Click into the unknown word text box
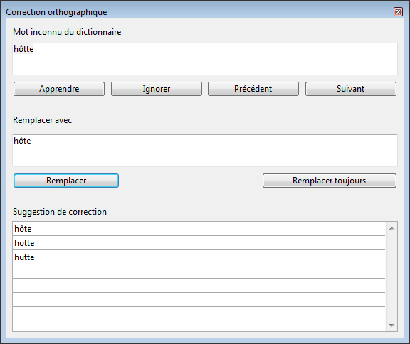This screenshot has width=410, height=344. pos(205,59)
